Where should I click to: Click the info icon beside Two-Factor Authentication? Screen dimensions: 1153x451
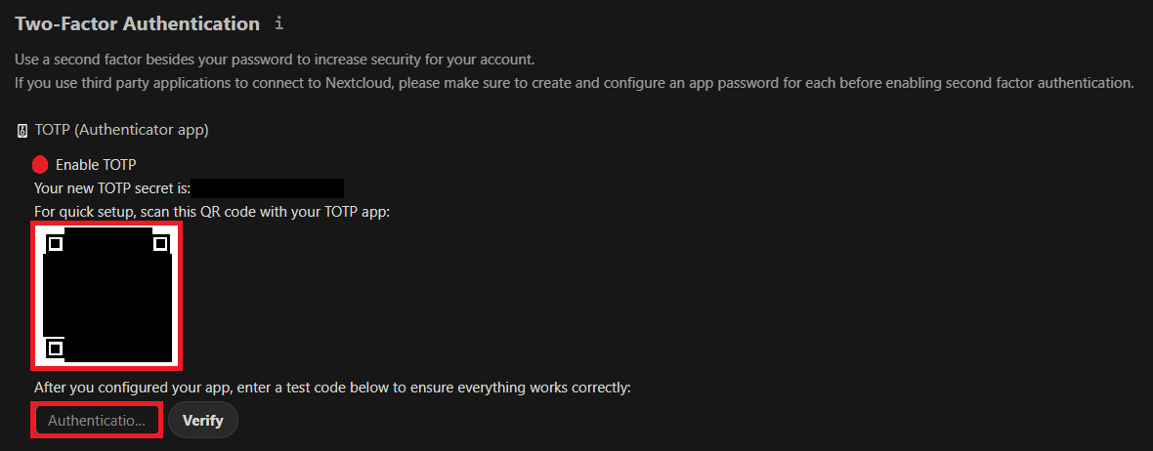278,23
